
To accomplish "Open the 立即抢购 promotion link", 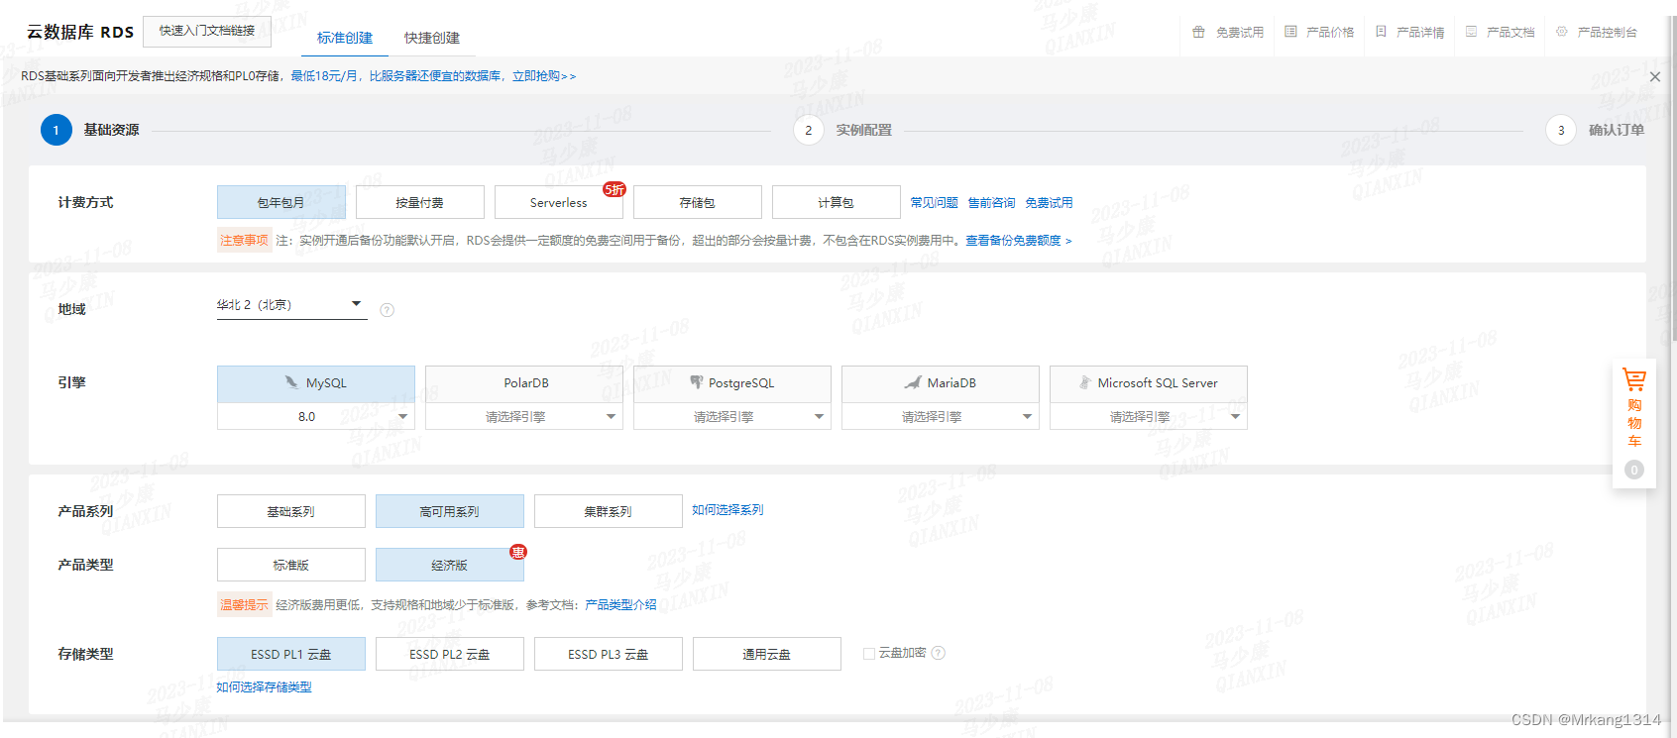I will [x=544, y=76].
